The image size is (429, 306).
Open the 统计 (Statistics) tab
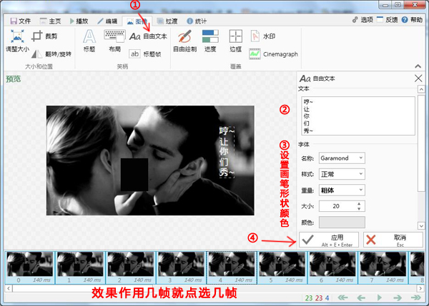click(197, 21)
